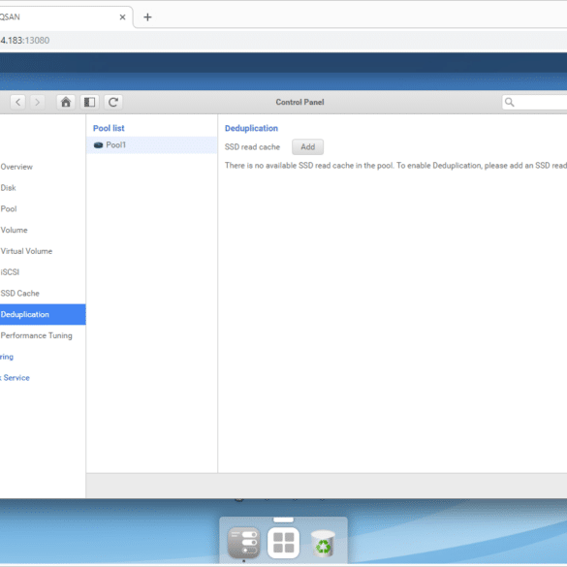This screenshot has width=567, height=567.
Task: Close the QSAN browser tab
Action: click(x=122, y=17)
